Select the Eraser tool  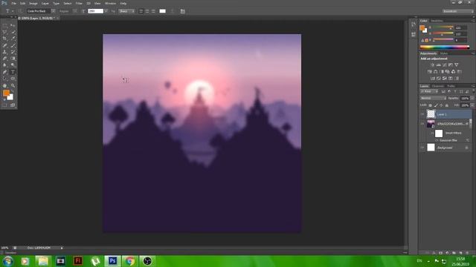coord(4,59)
